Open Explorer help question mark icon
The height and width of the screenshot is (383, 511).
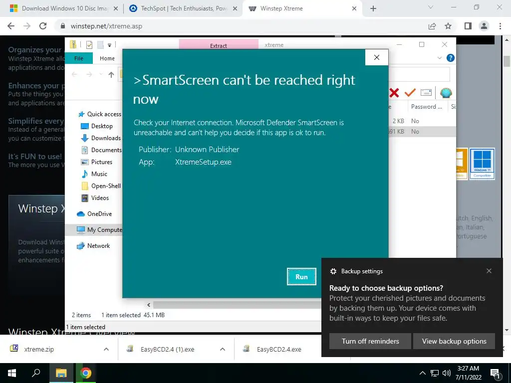click(451, 58)
